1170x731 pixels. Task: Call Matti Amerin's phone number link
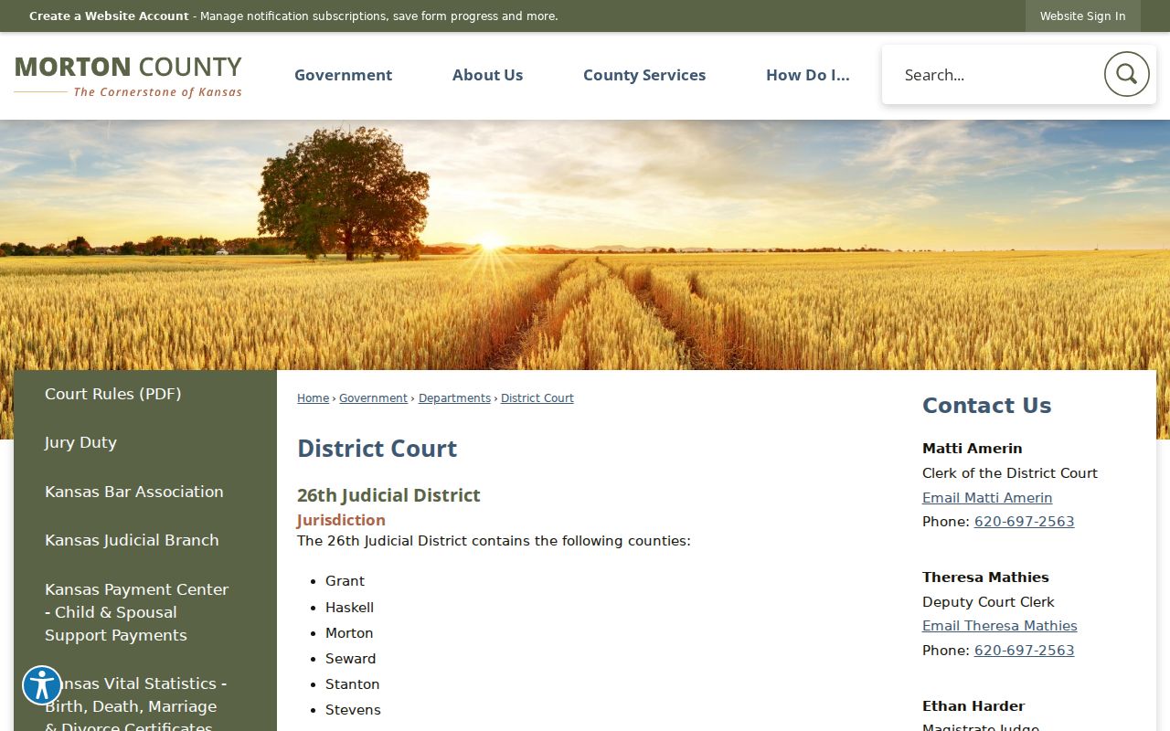(x=1024, y=522)
